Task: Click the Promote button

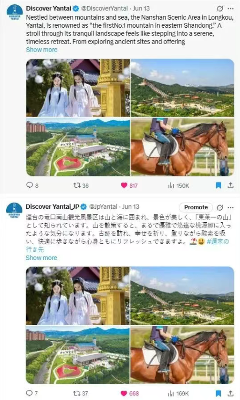Action: coord(196,207)
